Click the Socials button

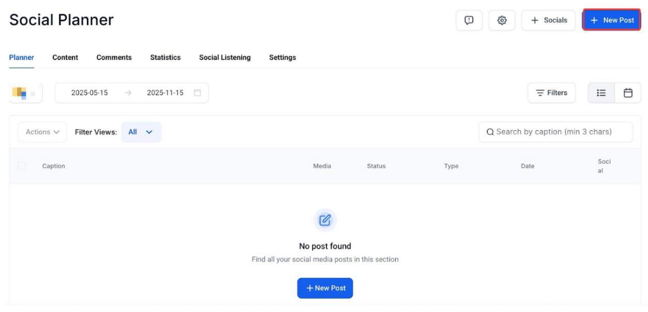548,20
